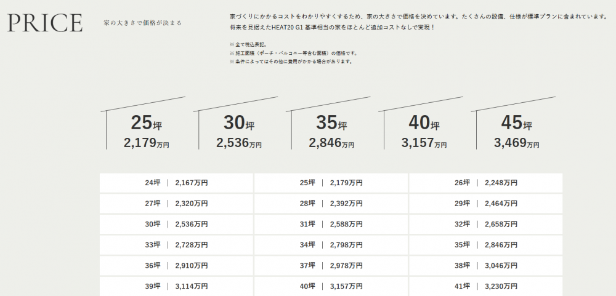
Task: Click the 25坪 house-shaped price card
Action: click(x=146, y=132)
